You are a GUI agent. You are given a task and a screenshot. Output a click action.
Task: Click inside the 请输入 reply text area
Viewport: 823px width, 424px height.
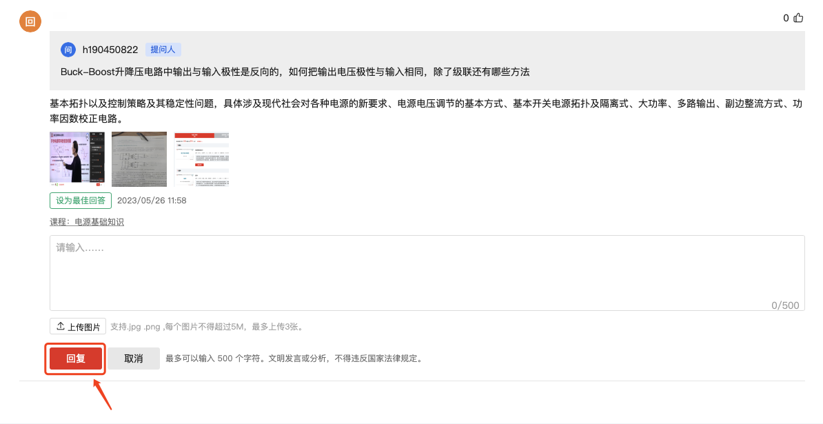427,273
